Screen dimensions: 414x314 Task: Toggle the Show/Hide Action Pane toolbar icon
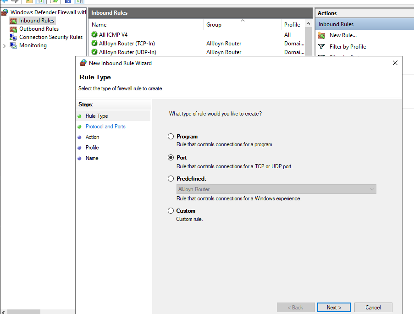coord(79,1)
